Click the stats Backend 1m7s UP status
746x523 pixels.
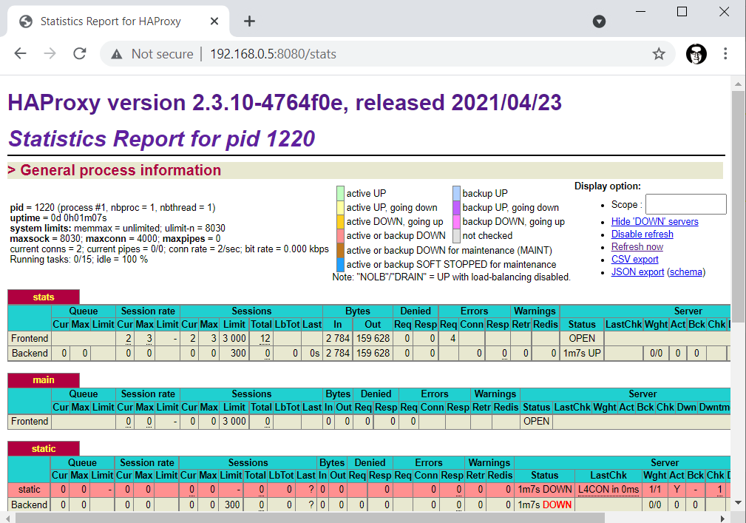[582, 353]
